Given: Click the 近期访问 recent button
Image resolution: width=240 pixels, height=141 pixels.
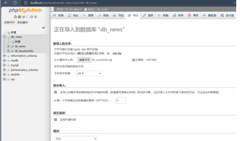Looking at the screenshot, I should (9, 23).
